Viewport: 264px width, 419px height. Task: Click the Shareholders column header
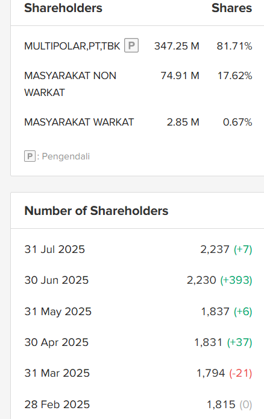63,8
